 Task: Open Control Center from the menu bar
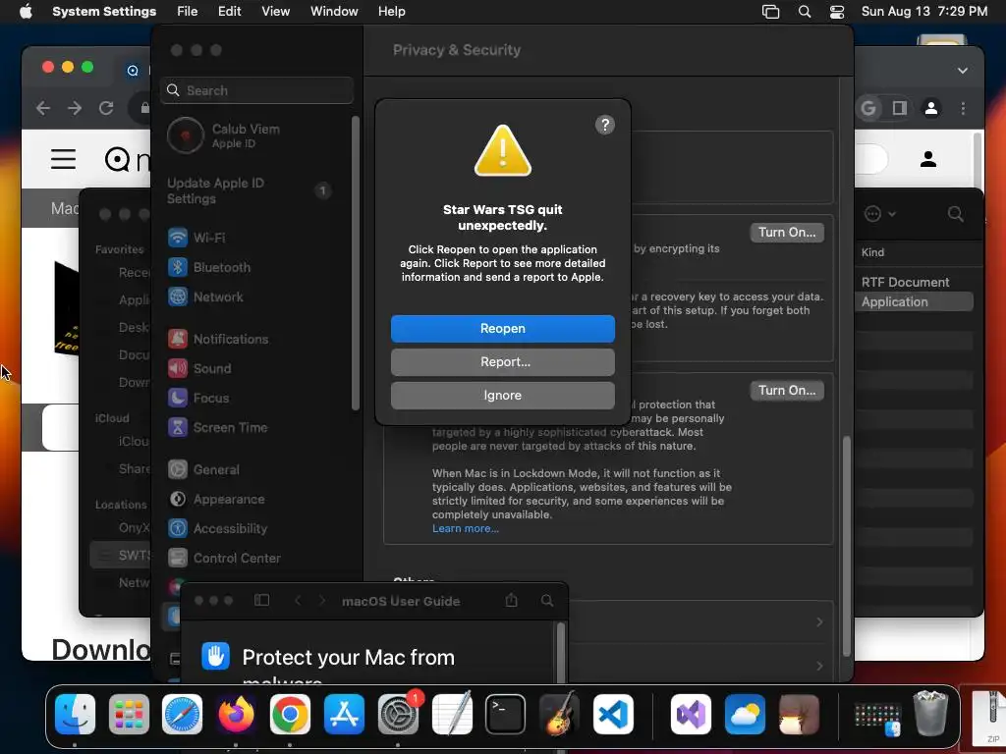tap(837, 12)
